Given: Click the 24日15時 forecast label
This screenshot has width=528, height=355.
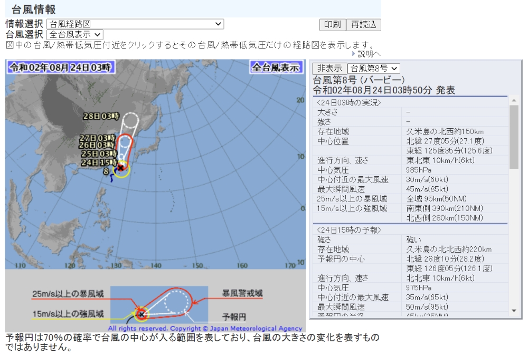Looking at the screenshot, I should click(99, 162).
